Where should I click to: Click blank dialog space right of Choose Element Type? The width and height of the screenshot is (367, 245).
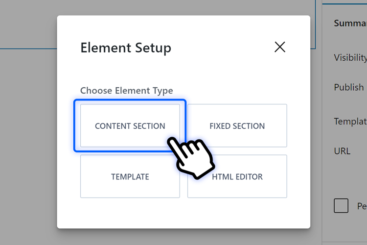(235, 91)
